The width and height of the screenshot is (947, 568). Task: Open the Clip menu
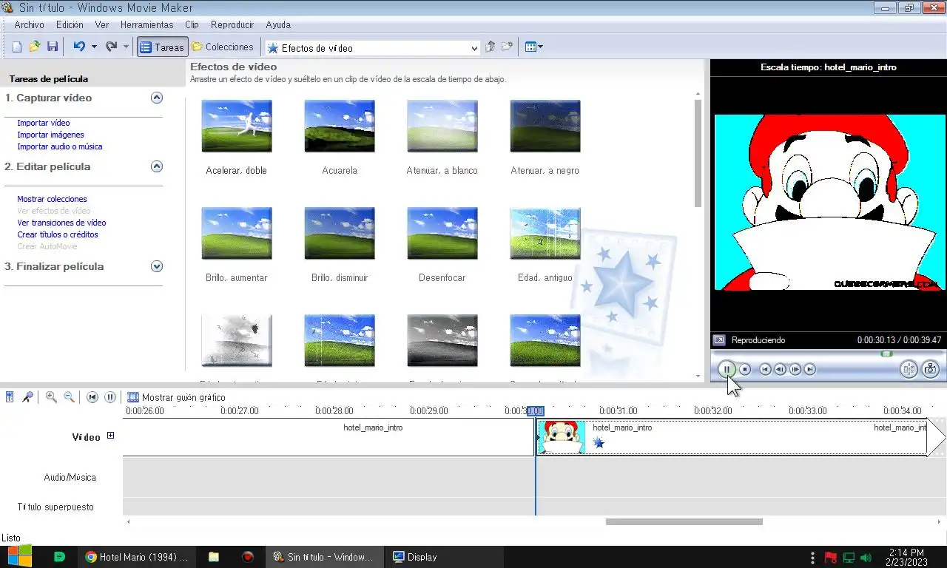192,24
